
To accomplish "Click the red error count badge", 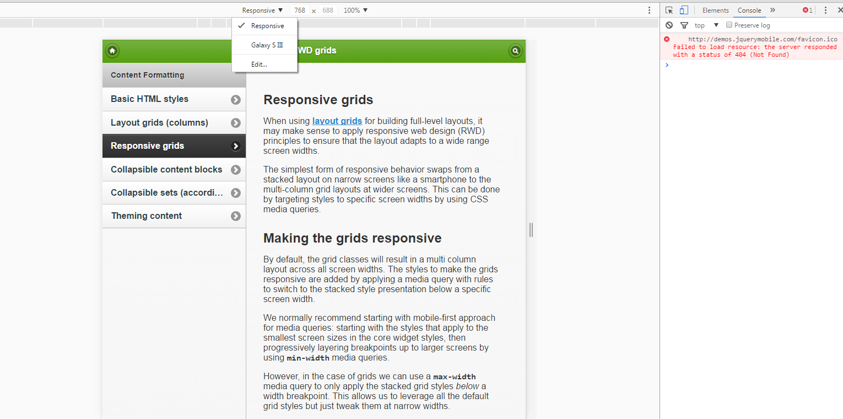I will click(807, 10).
